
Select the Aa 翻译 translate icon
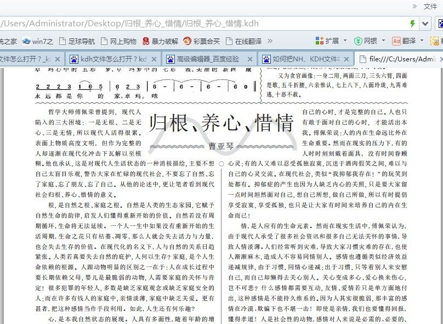point(396,40)
